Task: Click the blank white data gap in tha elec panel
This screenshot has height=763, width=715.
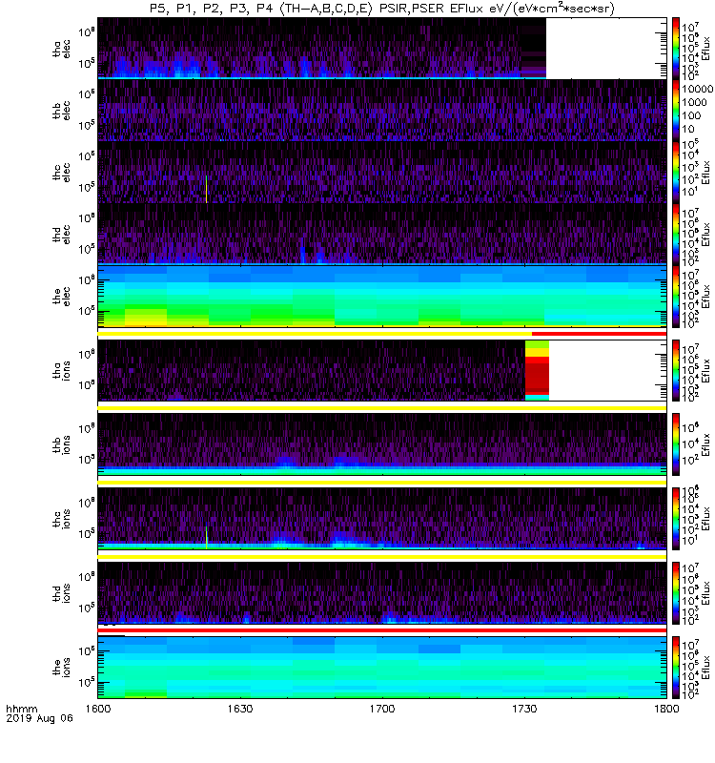Action: (606, 48)
